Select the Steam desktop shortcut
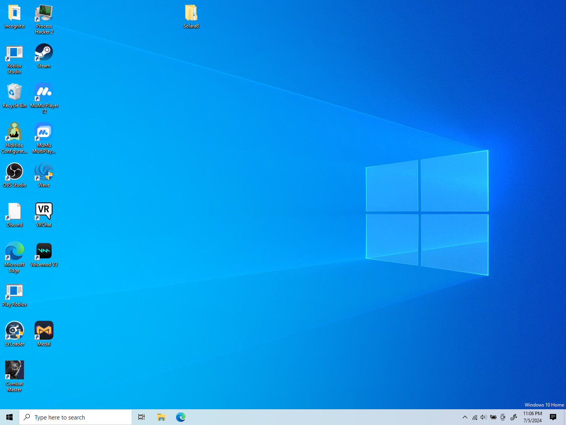This screenshot has height=425, width=566. point(44,56)
